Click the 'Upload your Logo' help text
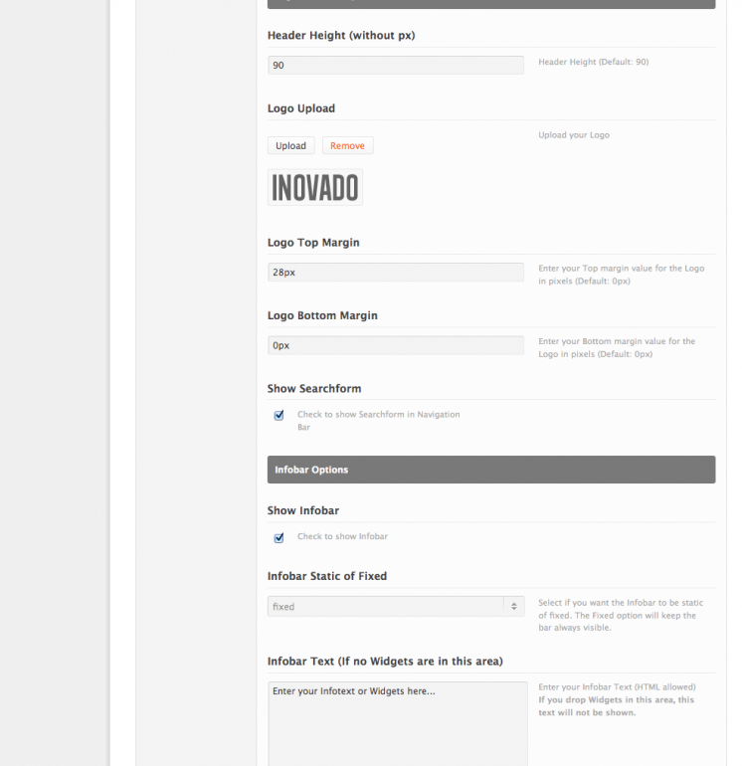This screenshot has height=766, width=742. pyautogui.click(x=574, y=135)
